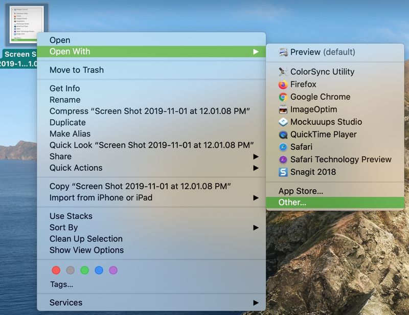
Task: Apply the green tag color
Action: click(84, 271)
